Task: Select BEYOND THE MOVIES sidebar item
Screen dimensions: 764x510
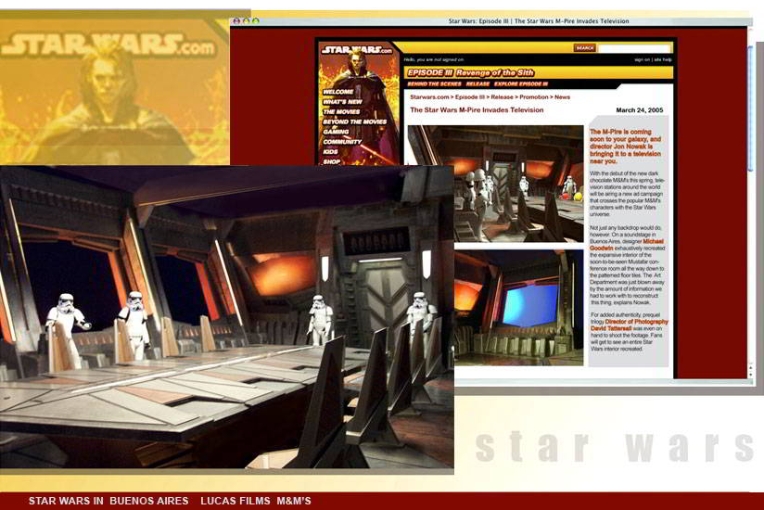Action: pyautogui.click(x=355, y=121)
